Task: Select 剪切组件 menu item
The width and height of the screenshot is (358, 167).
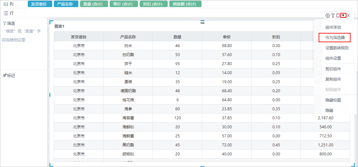Action: [333, 69]
